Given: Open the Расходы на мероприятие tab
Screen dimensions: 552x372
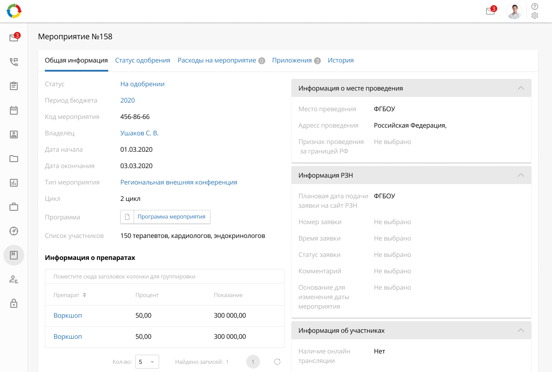Looking at the screenshot, I should (217, 60).
